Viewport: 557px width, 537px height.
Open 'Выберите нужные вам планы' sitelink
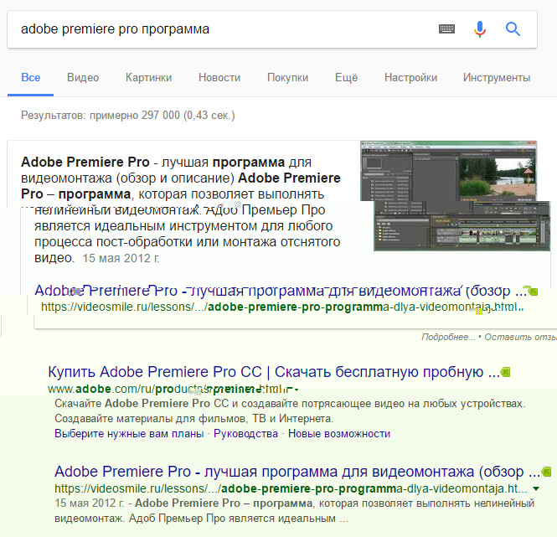coord(129,434)
